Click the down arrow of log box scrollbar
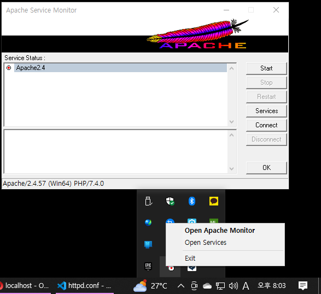 coord(231,169)
